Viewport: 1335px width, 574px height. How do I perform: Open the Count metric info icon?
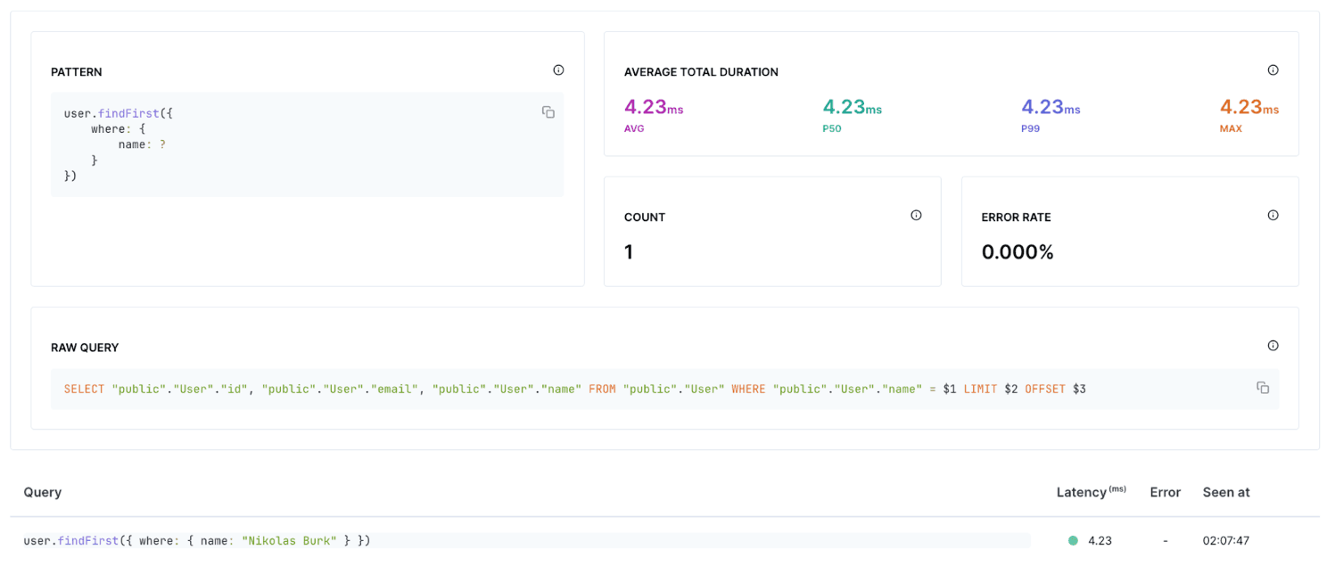916,215
